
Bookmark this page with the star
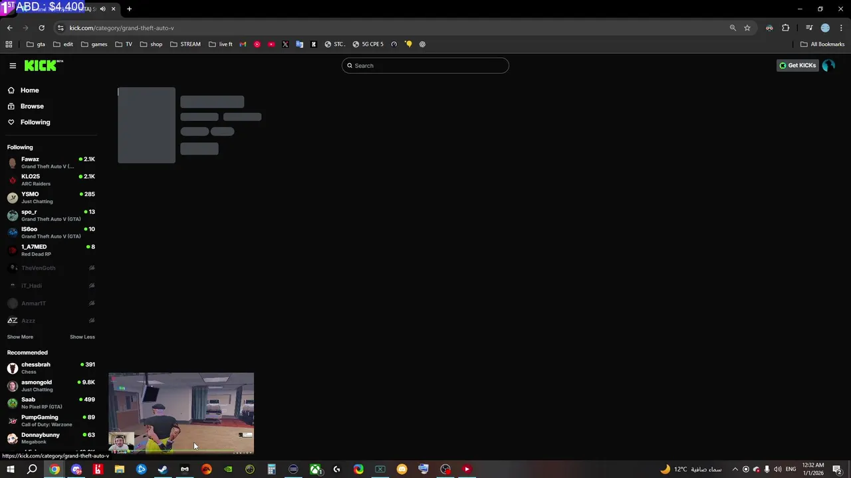[747, 28]
